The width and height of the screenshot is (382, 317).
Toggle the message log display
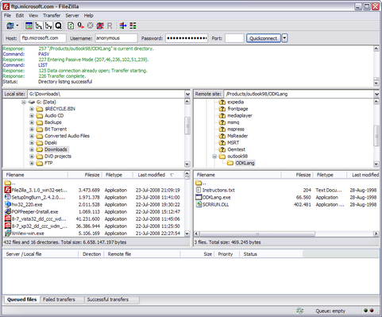point(29,25)
